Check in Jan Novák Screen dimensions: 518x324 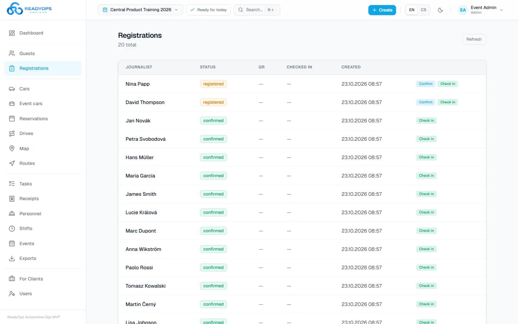tap(426, 121)
